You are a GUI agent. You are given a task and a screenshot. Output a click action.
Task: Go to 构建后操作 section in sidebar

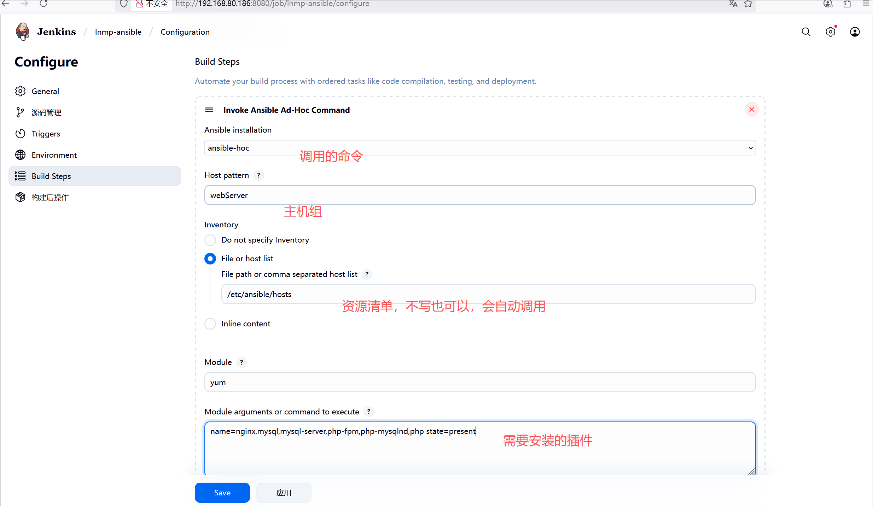pos(94,197)
